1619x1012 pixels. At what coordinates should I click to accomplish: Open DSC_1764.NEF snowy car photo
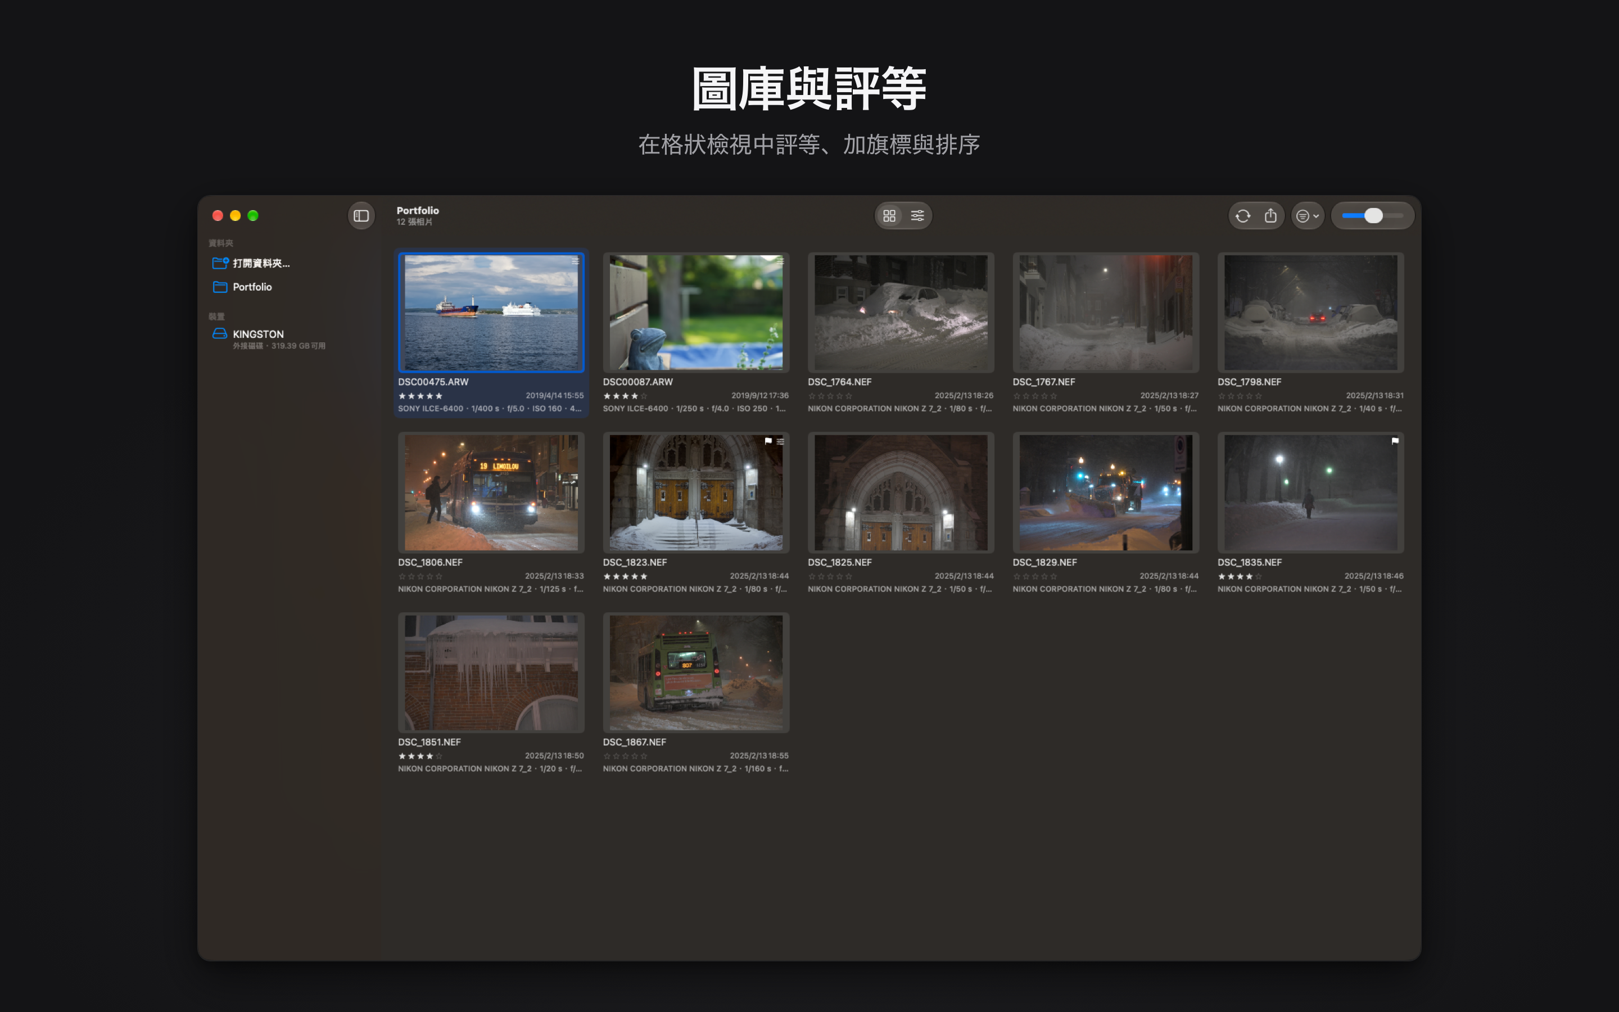[x=901, y=312]
